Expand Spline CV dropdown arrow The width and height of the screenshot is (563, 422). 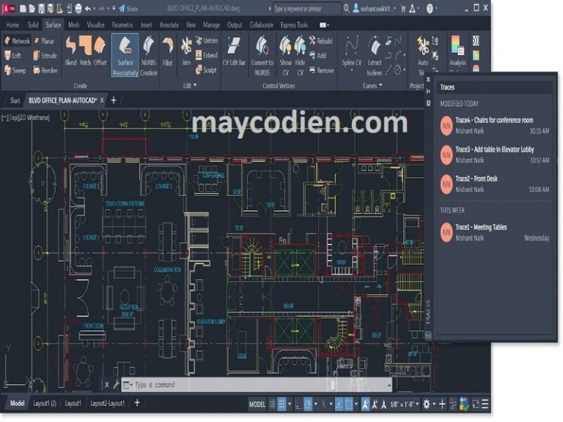pos(352,70)
